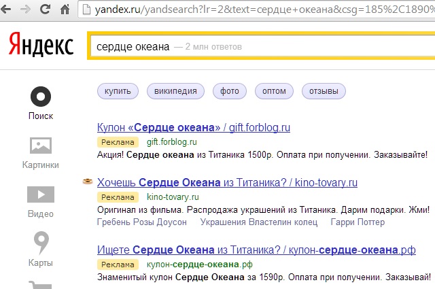435x289 pixels.
Task: Reload the page with the refresh icon
Action: point(45,10)
